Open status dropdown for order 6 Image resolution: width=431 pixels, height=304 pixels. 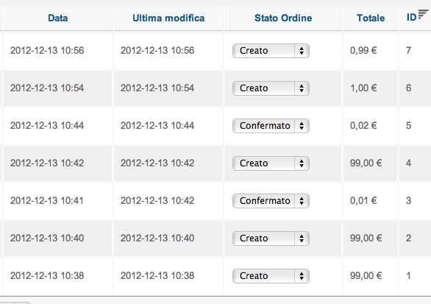pyautogui.click(x=271, y=88)
